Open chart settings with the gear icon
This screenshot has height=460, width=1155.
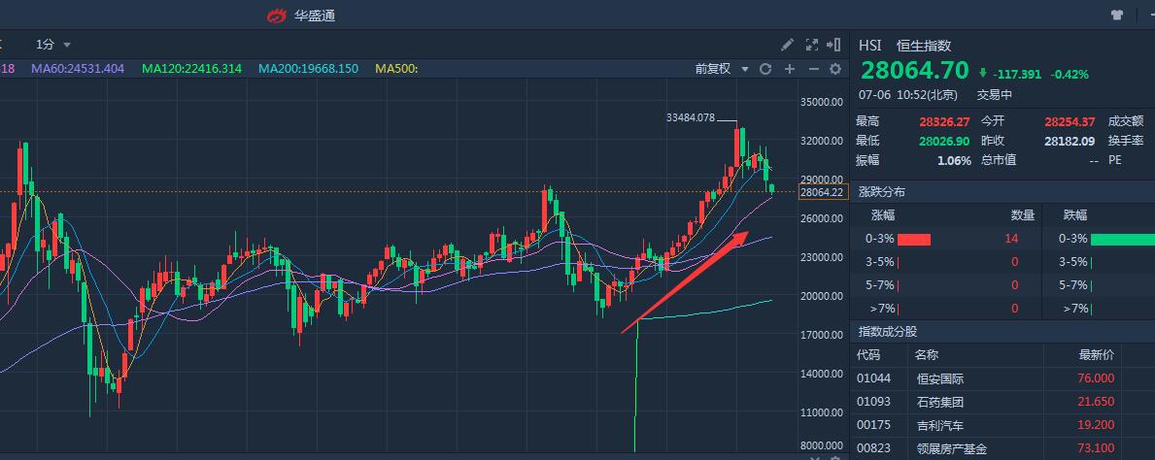point(835,69)
